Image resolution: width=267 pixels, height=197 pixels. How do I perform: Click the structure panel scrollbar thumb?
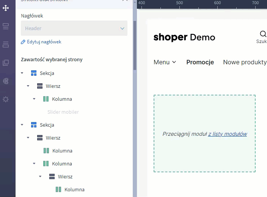pos(135,45)
